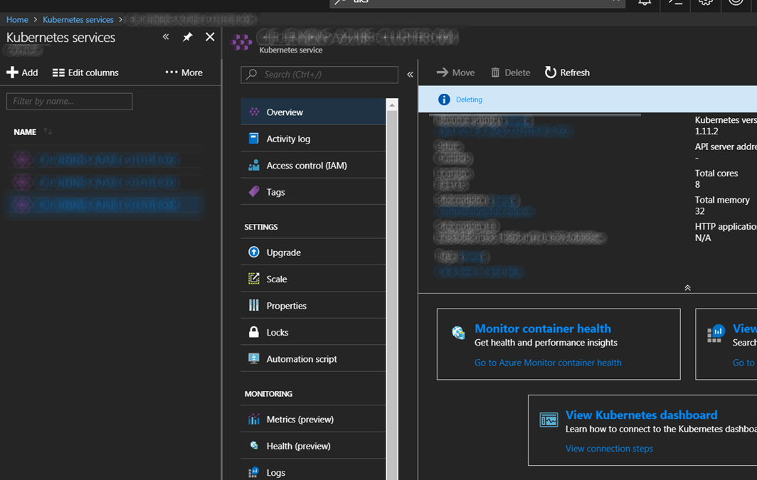Open Monitor container health heading
The height and width of the screenshot is (480, 757).
(543, 329)
